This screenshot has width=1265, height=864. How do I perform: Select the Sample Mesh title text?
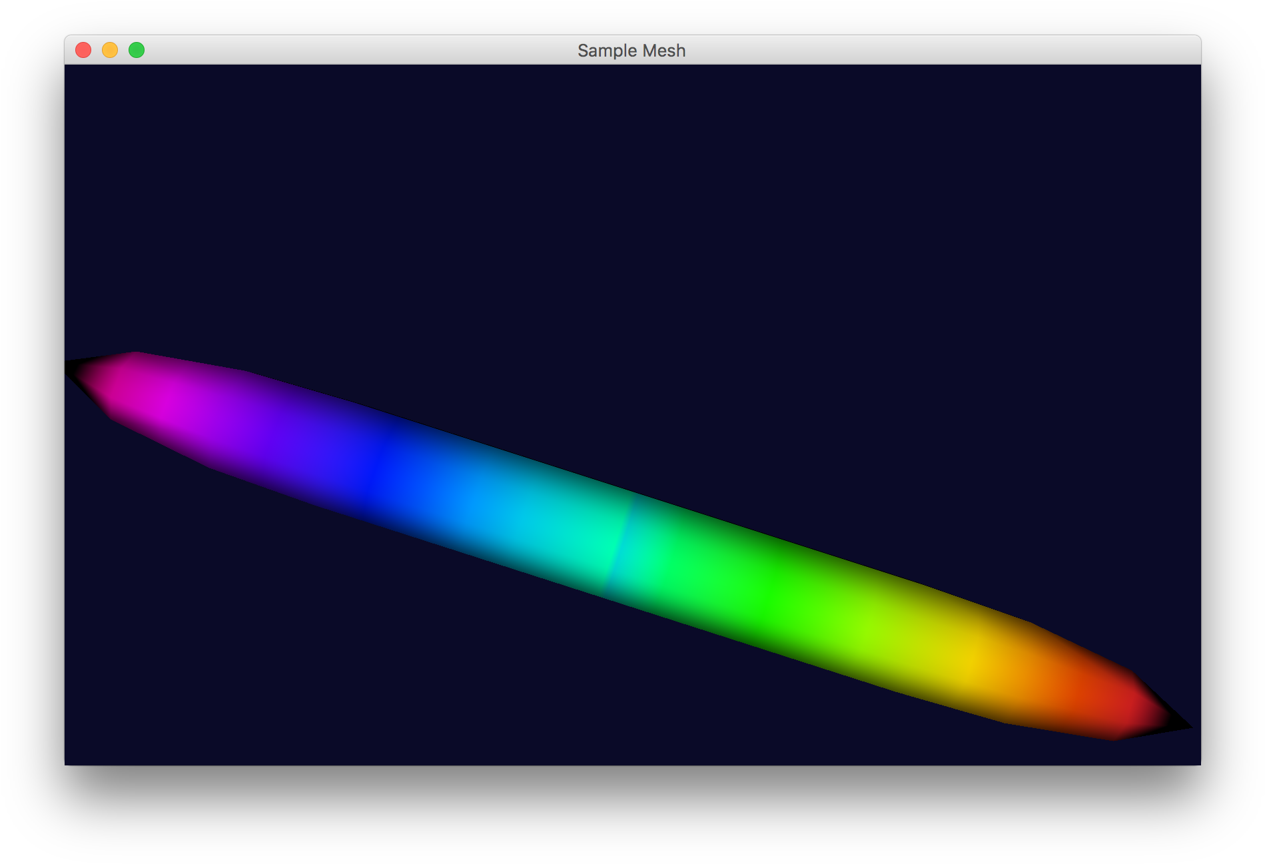click(631, 50)
